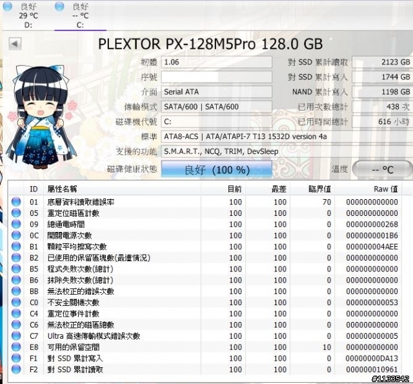
Task: Select attribute name 不安全關機次數
Action: point(73,303)
